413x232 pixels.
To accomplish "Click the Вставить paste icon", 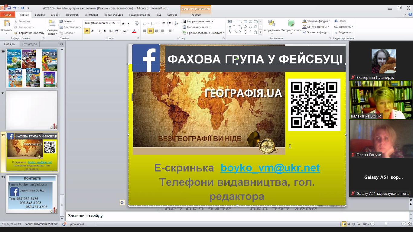I will pos(7,24).
